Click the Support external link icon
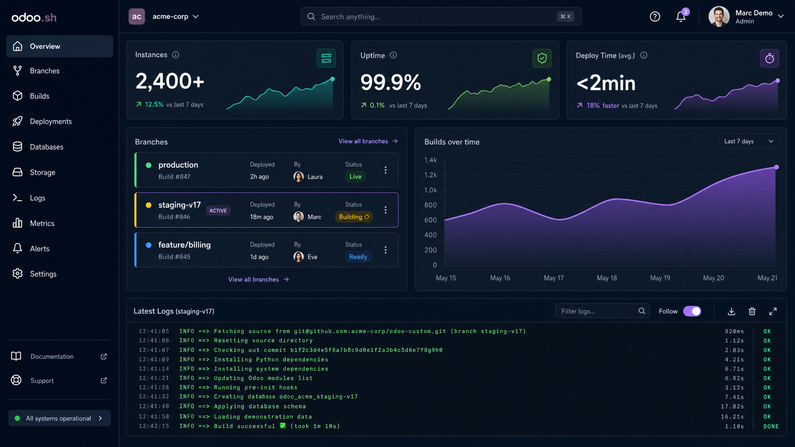The height and width of the screenshot is (447, 795). click(x=104, y=381)
